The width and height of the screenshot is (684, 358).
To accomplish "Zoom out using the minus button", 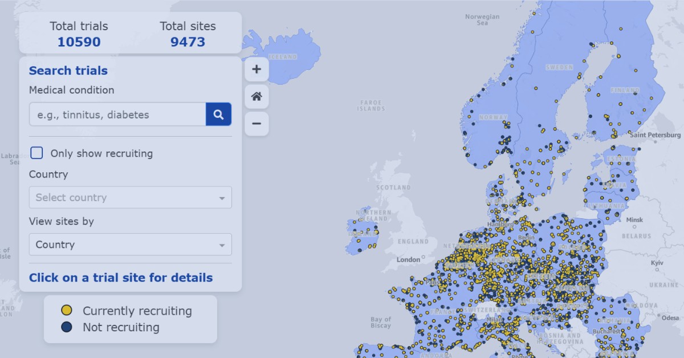I will tap(256, 124).
